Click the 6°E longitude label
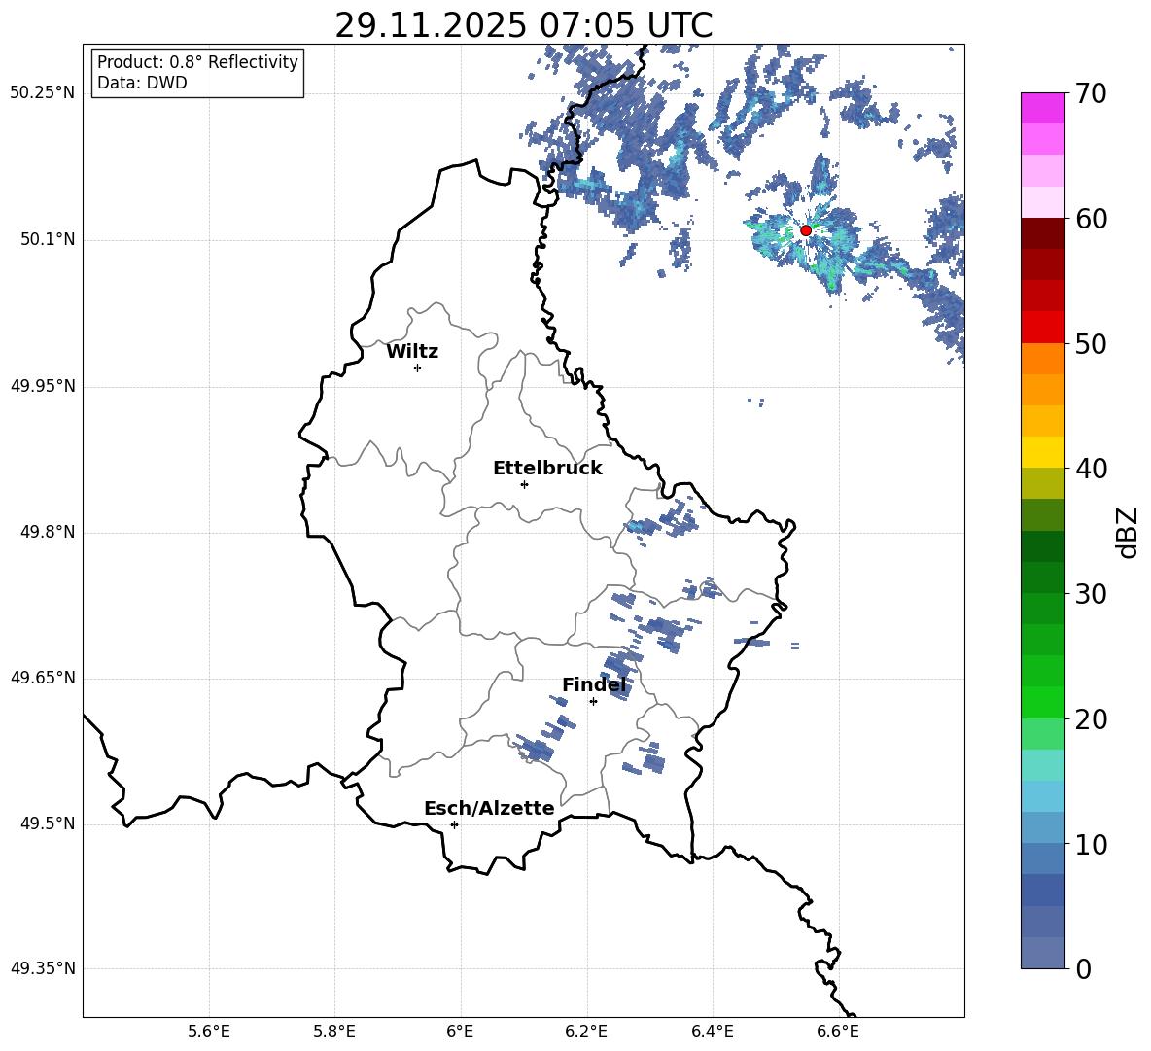 tap(460, 1032)
